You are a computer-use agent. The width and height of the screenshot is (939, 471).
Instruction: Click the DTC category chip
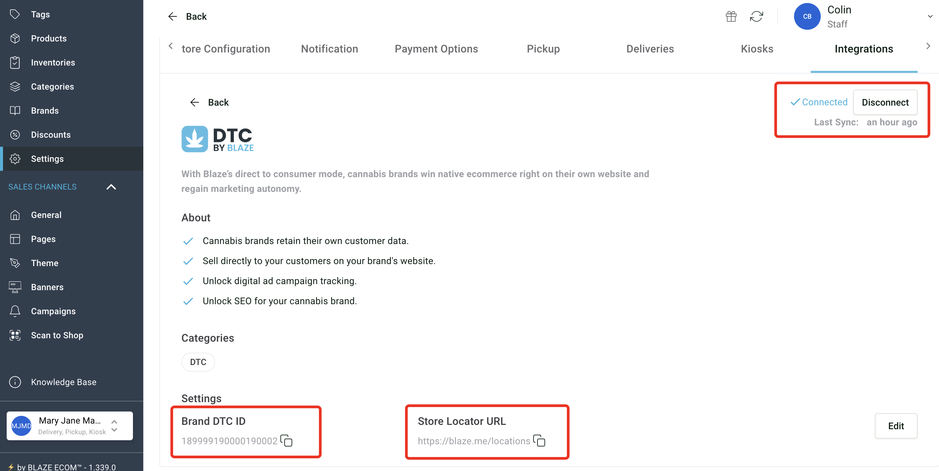pyautogui.click(x=198, y=362)
